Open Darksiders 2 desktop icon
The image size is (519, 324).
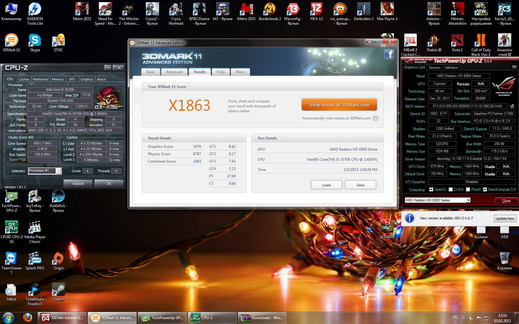point(364,12)
